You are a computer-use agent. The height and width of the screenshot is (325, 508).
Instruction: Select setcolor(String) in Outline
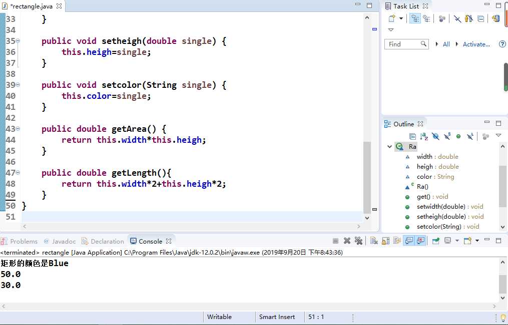point(448,227)
